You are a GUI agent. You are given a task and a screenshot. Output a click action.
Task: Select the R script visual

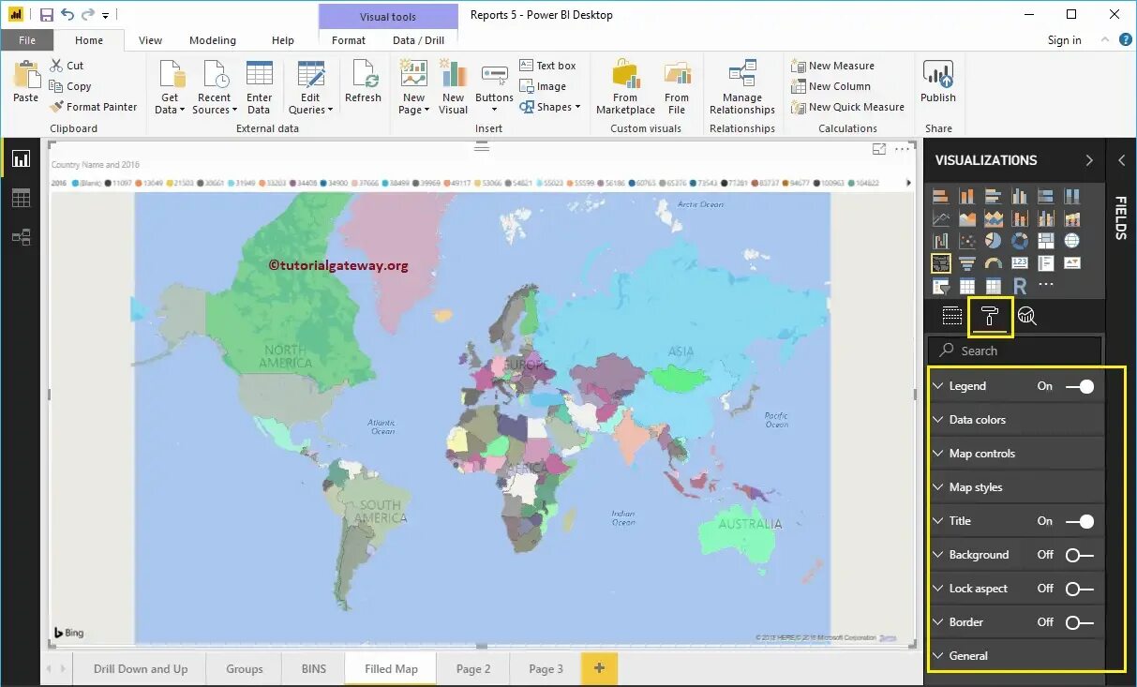pos(1020,286)
